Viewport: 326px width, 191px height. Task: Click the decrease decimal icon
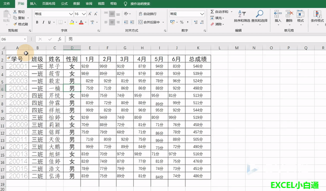(x=202, y=22)
